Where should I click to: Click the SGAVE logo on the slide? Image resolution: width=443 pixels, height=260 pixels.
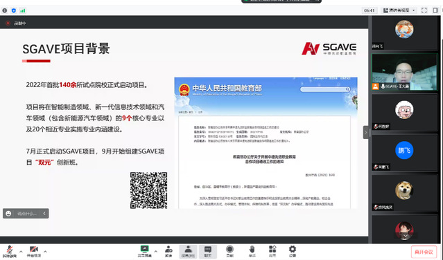[x=329, y=48]
